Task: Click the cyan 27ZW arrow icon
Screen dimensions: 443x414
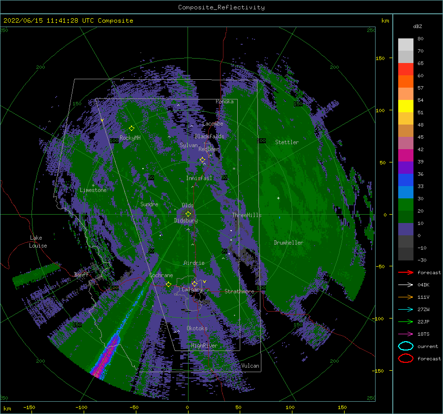Action: click(x=406, y=310)
